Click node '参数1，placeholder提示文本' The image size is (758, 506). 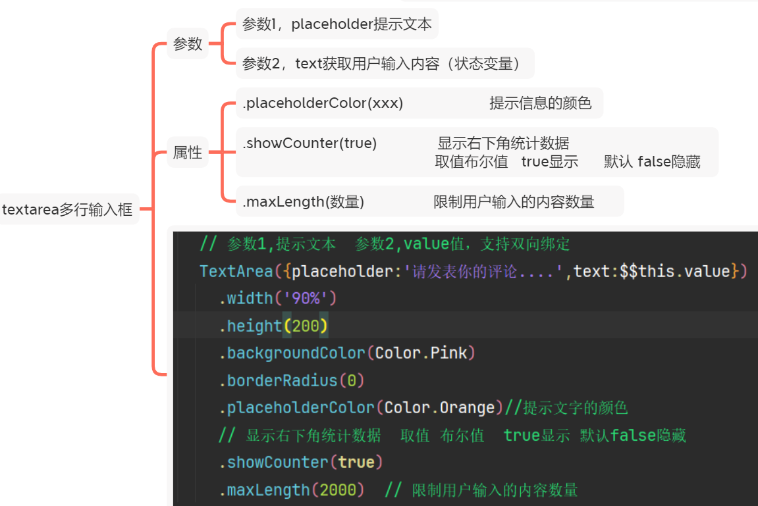tap(337, 24)
